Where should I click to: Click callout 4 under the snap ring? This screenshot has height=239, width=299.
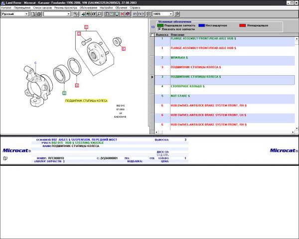tap(77, 85)
